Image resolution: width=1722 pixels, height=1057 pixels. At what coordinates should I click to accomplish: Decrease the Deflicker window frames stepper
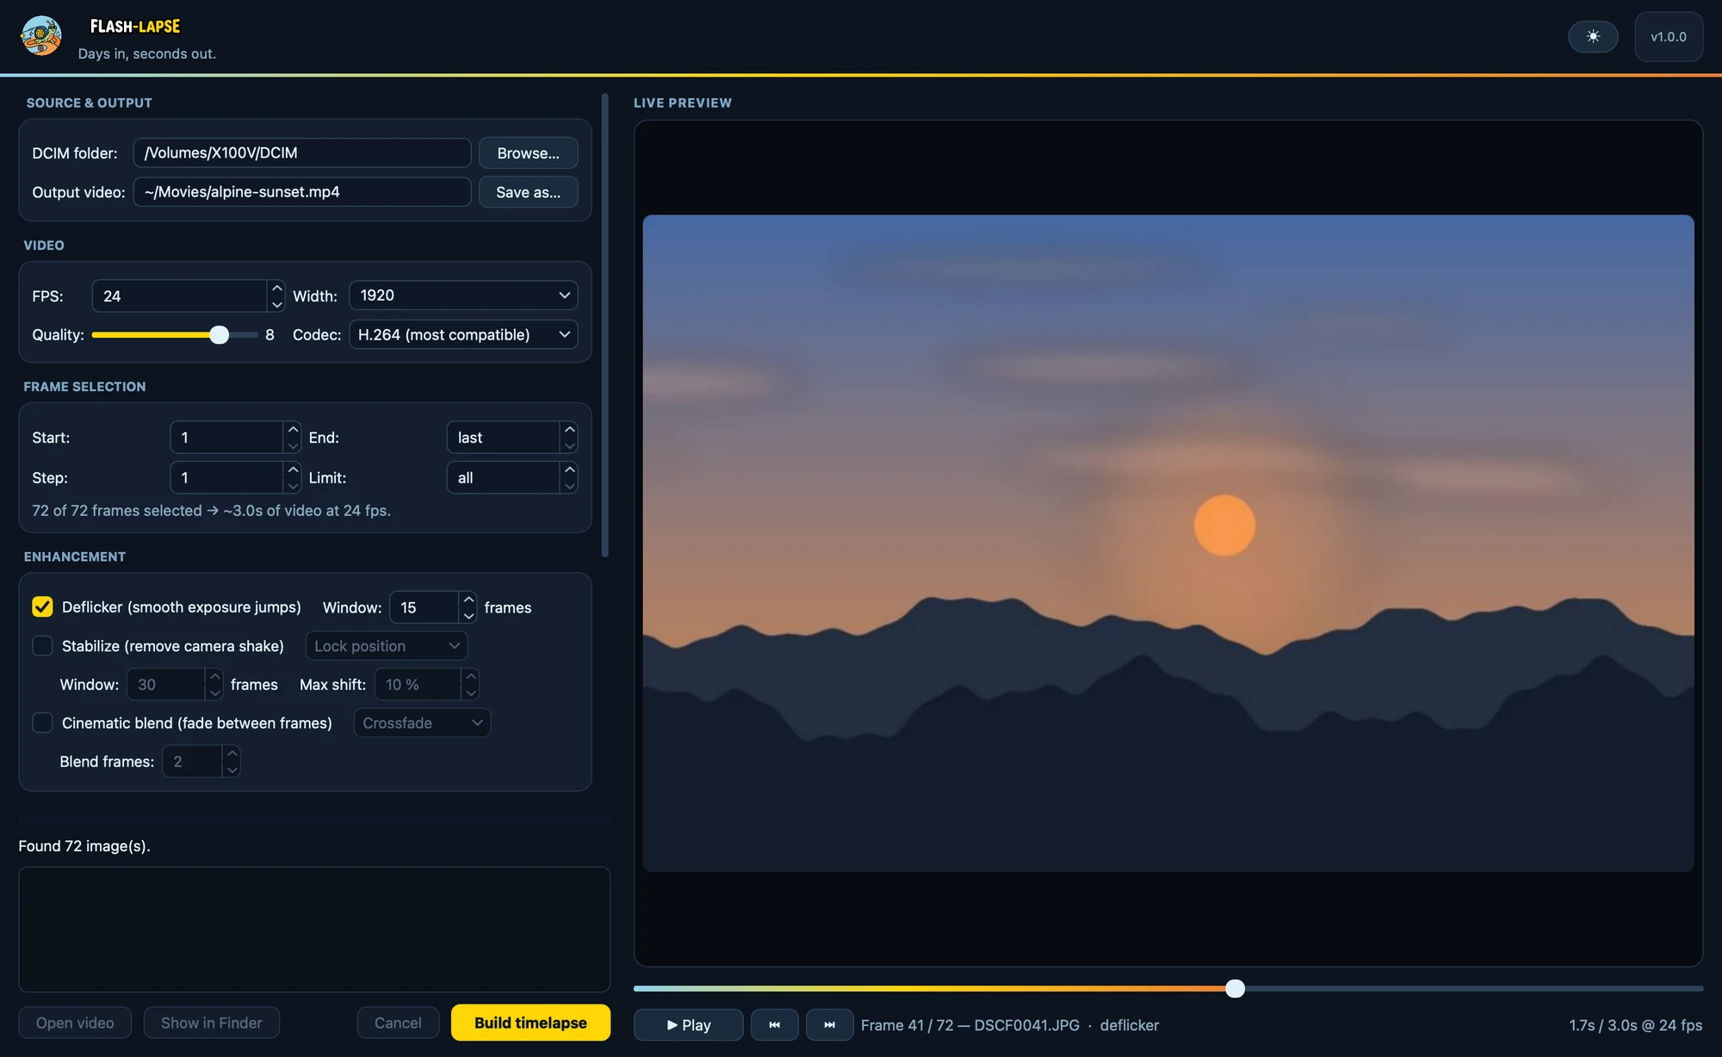pos(468,615)
